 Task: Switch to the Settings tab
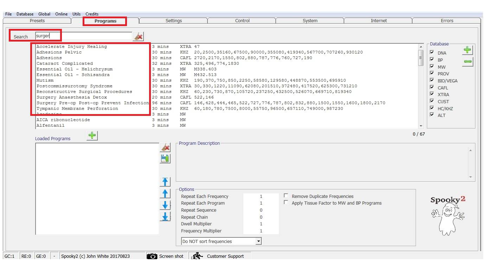coord(174,21)
